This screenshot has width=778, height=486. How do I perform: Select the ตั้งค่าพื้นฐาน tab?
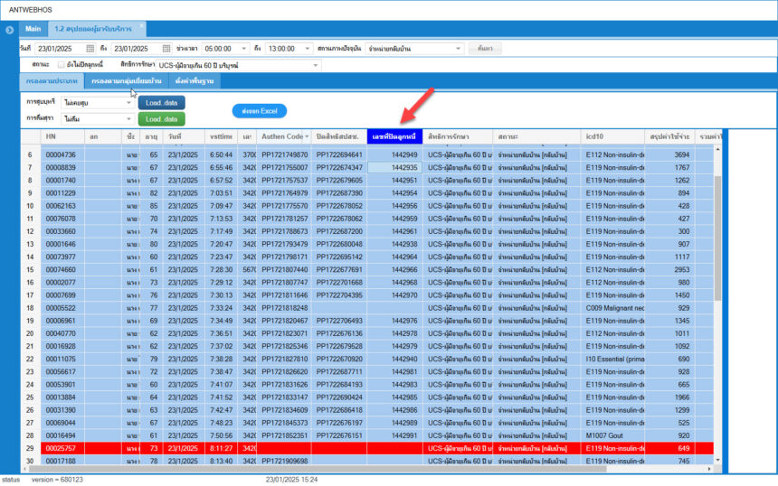pyautogui.click(x=194, y=81)
